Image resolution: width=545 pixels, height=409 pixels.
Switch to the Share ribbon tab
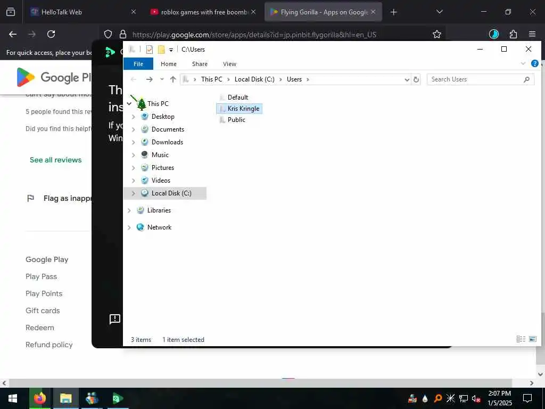(200, 64)
